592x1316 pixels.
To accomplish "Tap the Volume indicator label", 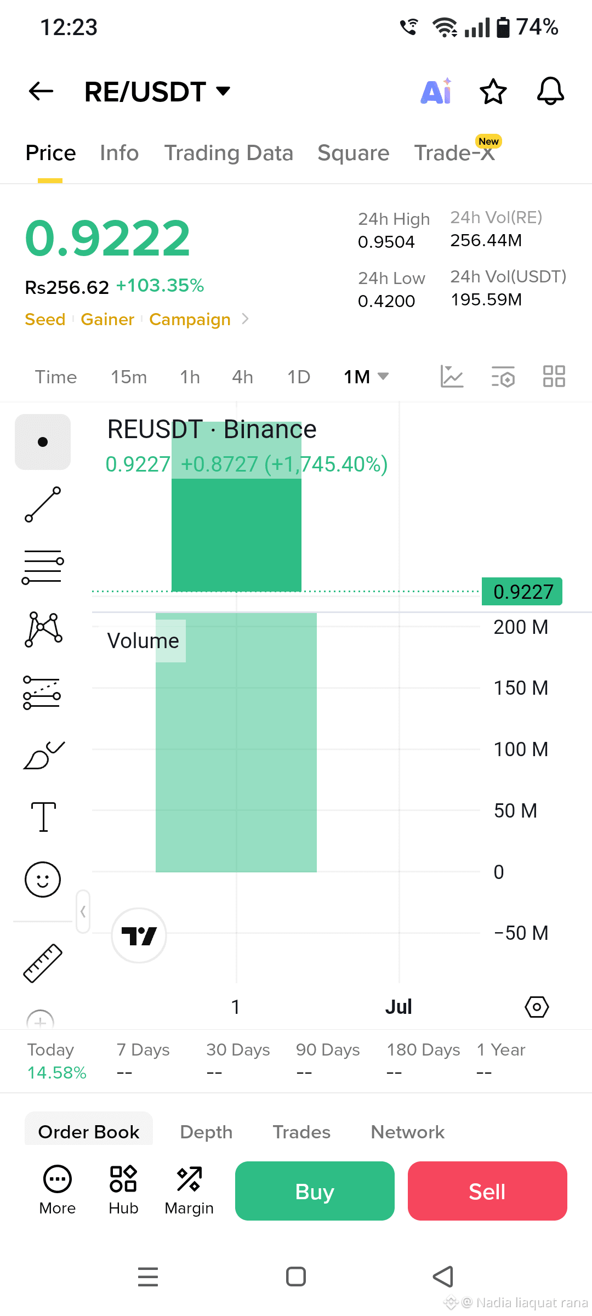I will [143, 640].
